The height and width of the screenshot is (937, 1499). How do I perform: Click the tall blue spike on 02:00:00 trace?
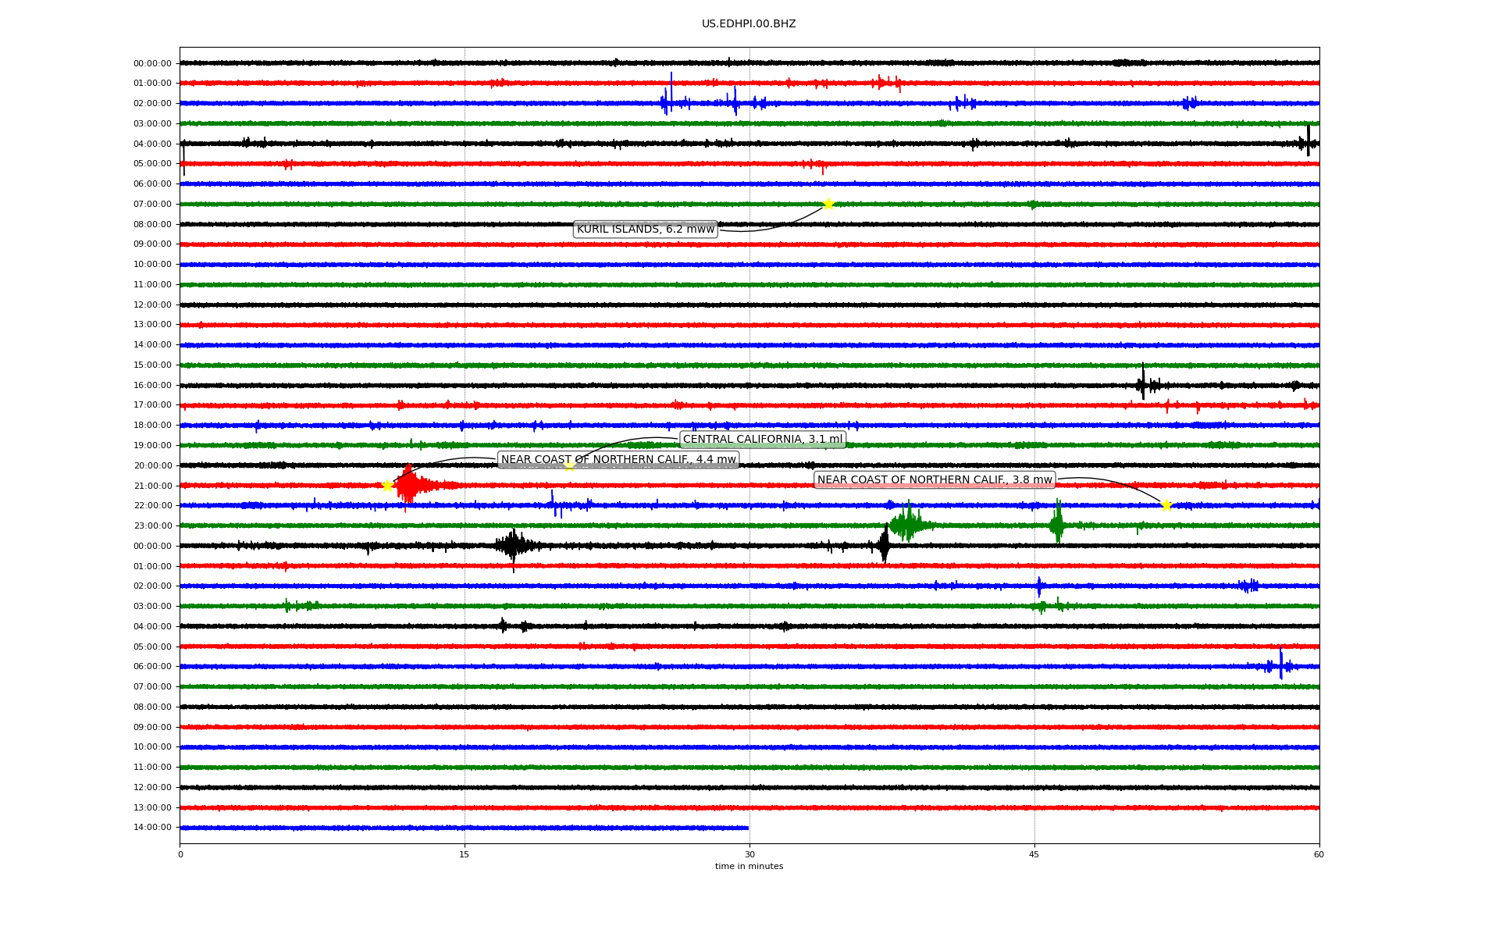[x=671, y=92]
